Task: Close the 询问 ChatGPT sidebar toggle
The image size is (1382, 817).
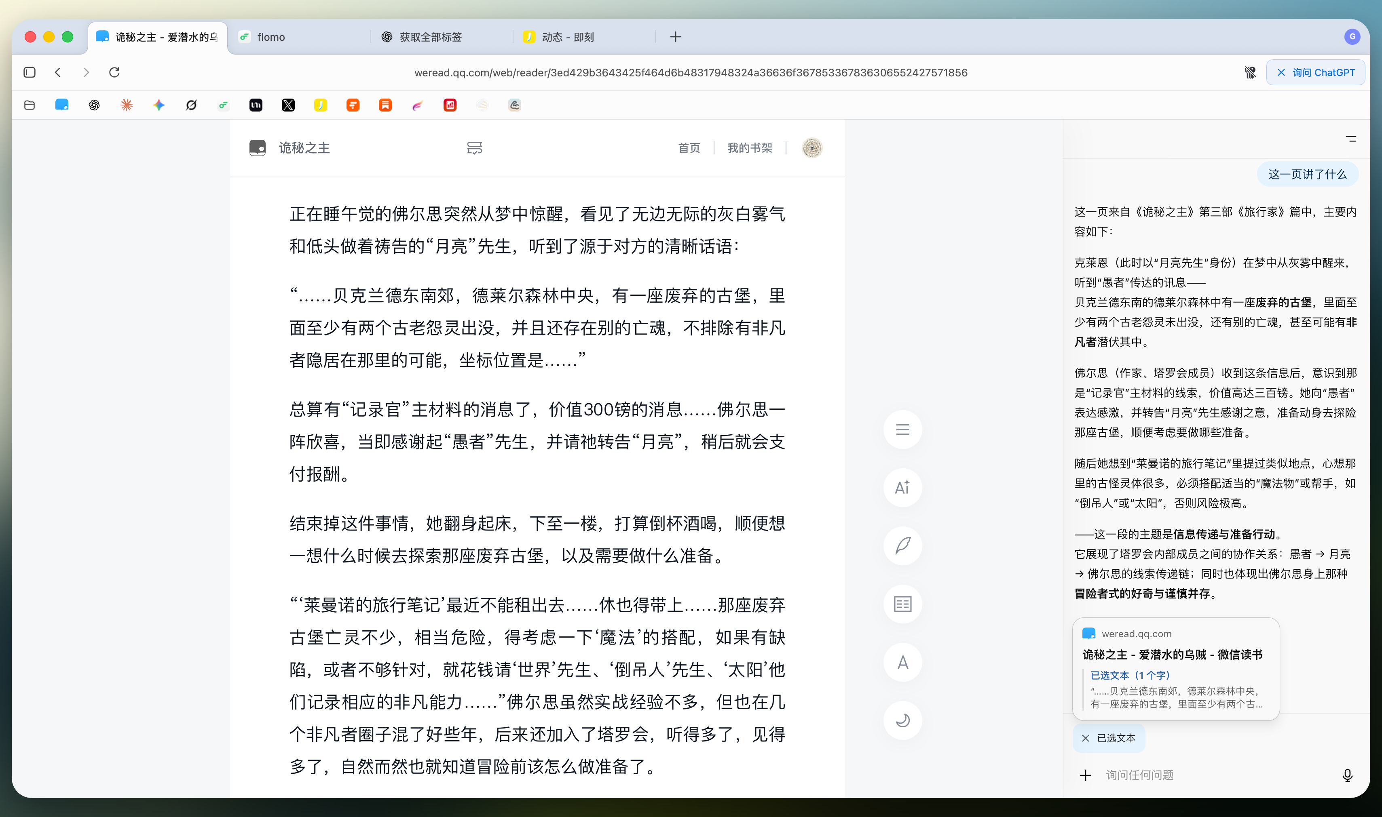Action: coord(1315,73)
